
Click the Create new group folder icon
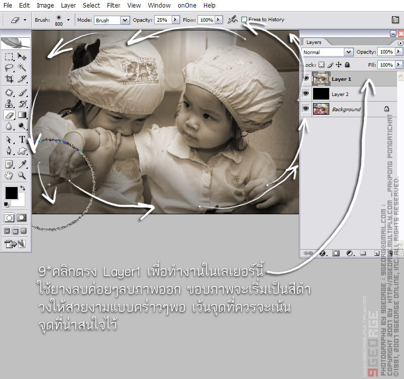point(363,253)
